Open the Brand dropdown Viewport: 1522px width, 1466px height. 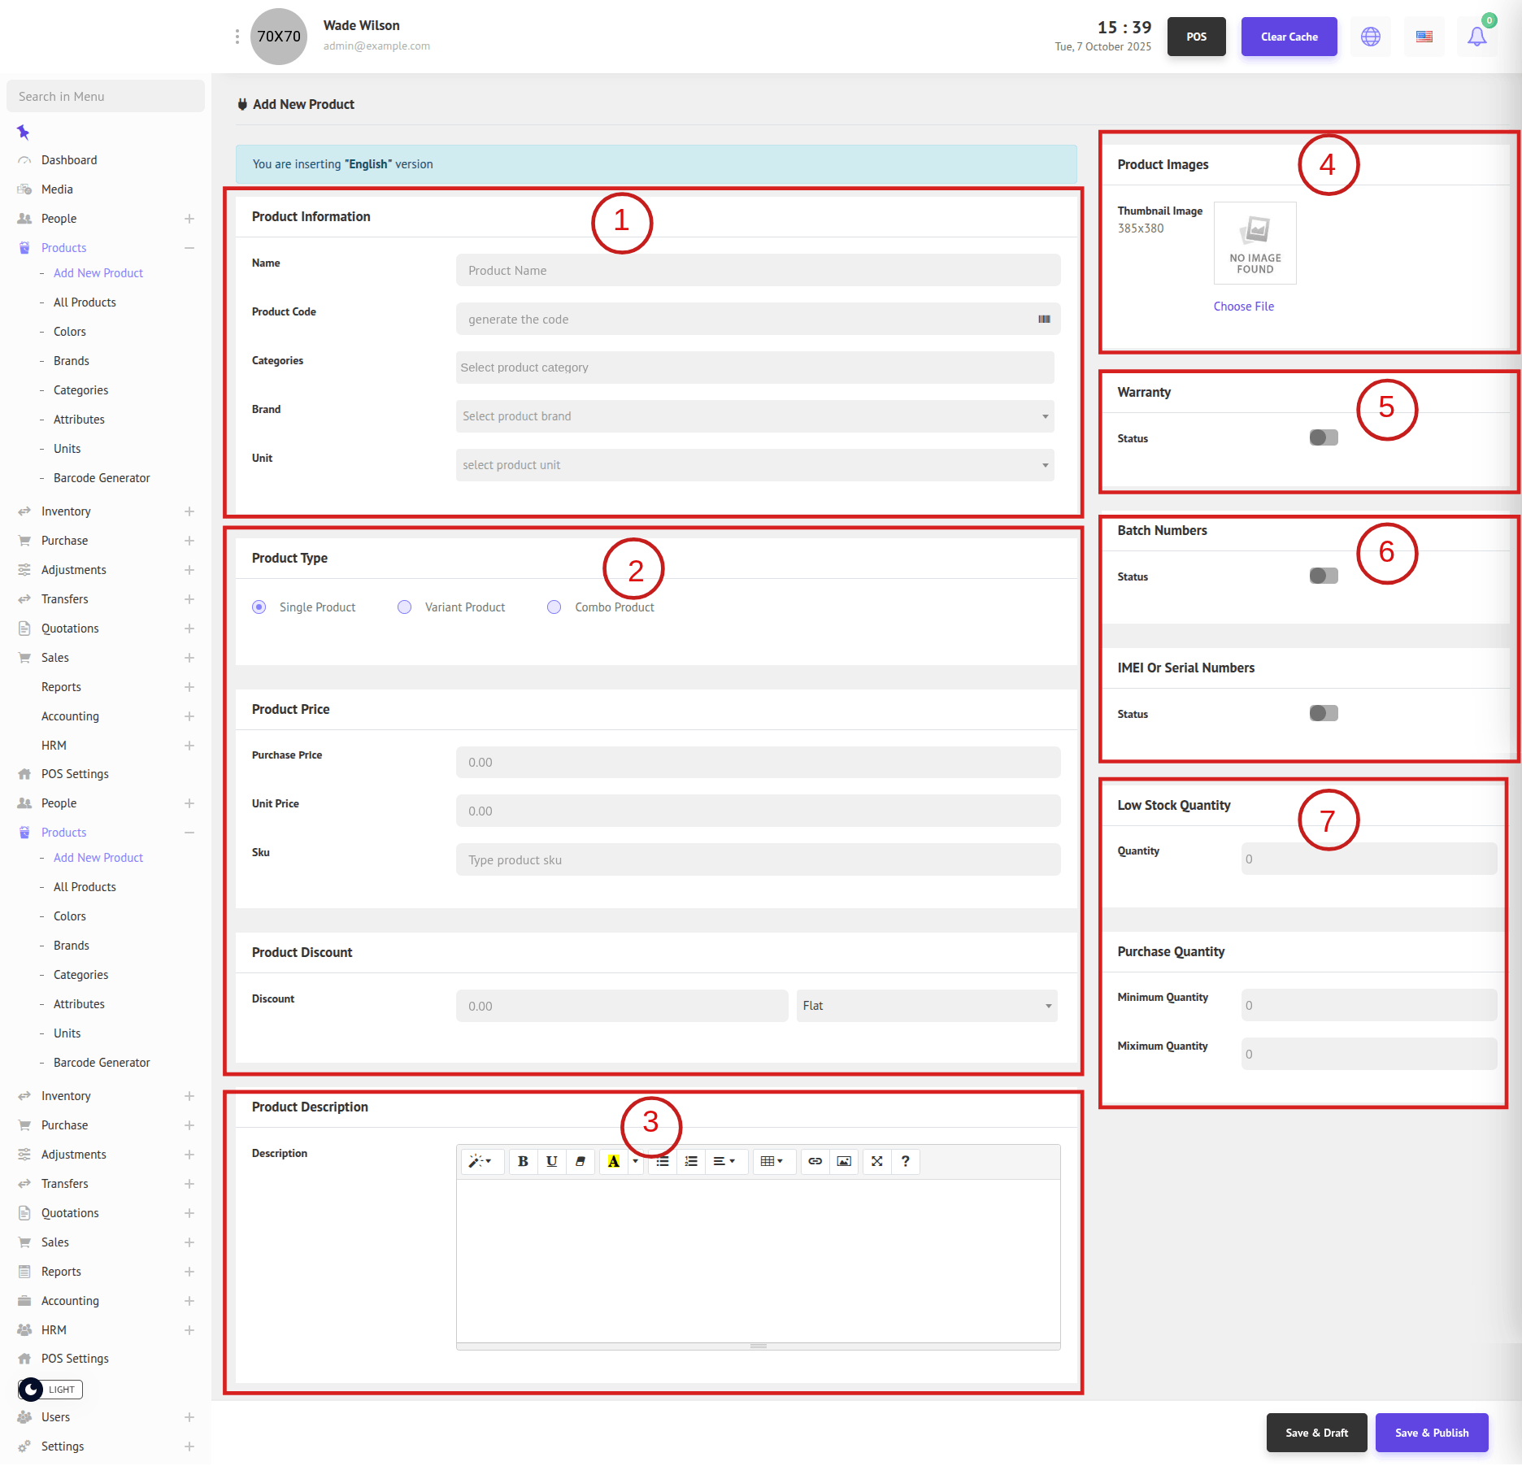[x=754, y=416]
